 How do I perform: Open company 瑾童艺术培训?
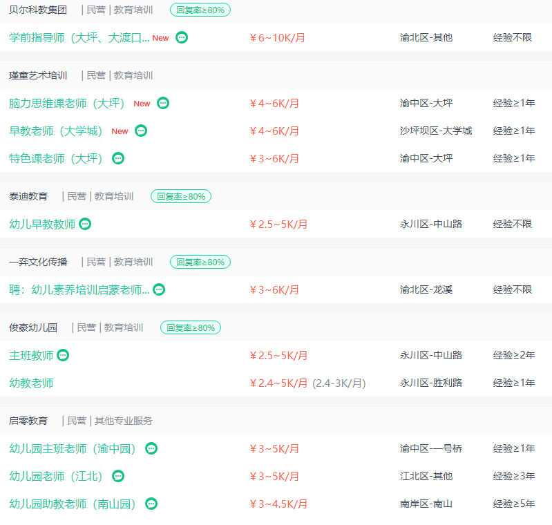38,75
